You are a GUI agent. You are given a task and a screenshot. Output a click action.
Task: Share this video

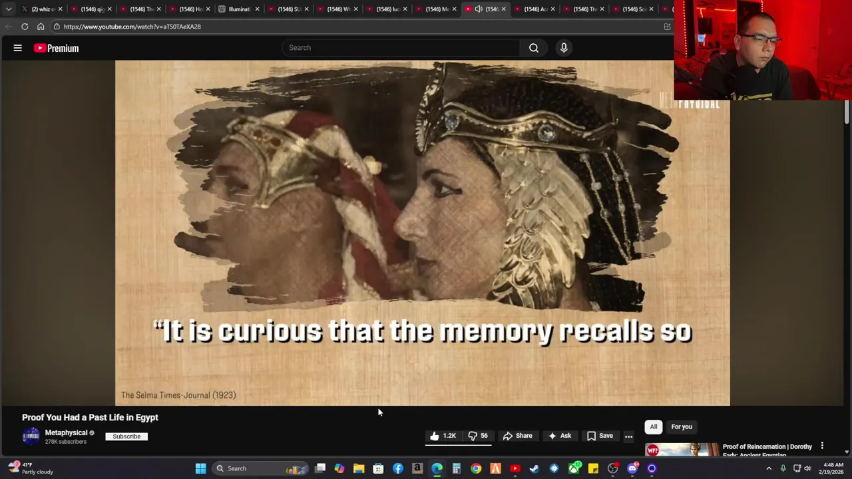[x=517, y=436]
